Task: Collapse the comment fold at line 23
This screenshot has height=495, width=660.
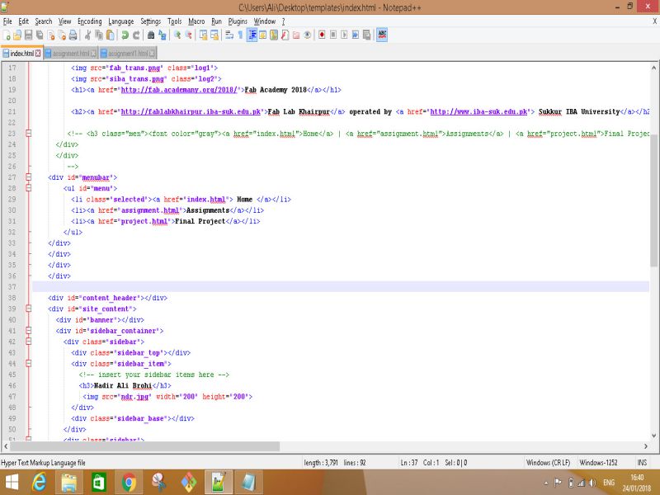Action: click(x=28, y=134)
